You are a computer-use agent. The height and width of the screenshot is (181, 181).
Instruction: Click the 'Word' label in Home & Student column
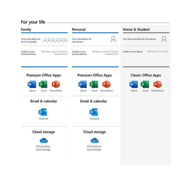pyautogui.click(x=134, y=91)
